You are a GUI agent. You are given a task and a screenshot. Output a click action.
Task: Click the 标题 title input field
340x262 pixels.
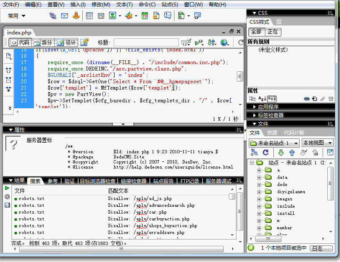(145, 42)
